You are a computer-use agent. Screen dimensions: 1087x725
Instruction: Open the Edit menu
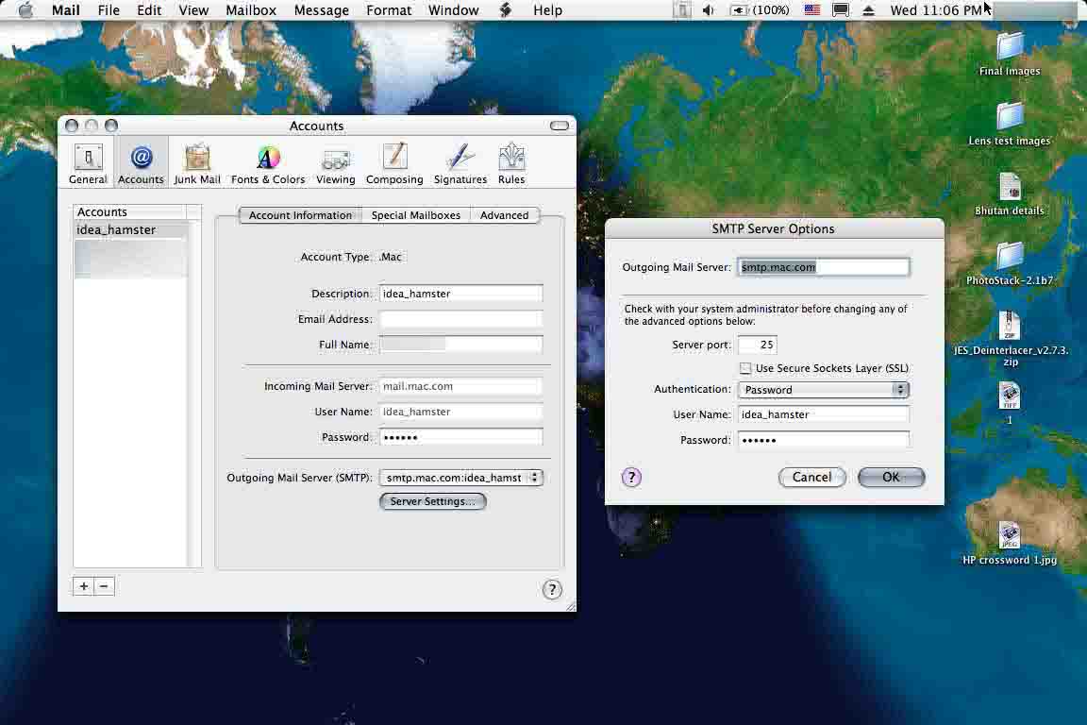(x=149, y=10)
